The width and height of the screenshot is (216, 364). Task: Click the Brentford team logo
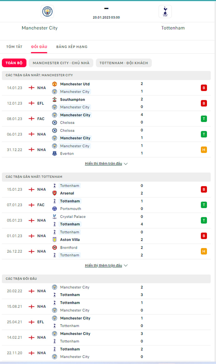pyautogui.click(x=54, y=248)
